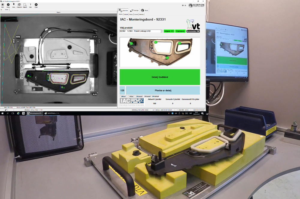The width and height of the screenshot is (300, 199).
Task: Click the taskbar volume speaker icon
Action: (176, 113)
